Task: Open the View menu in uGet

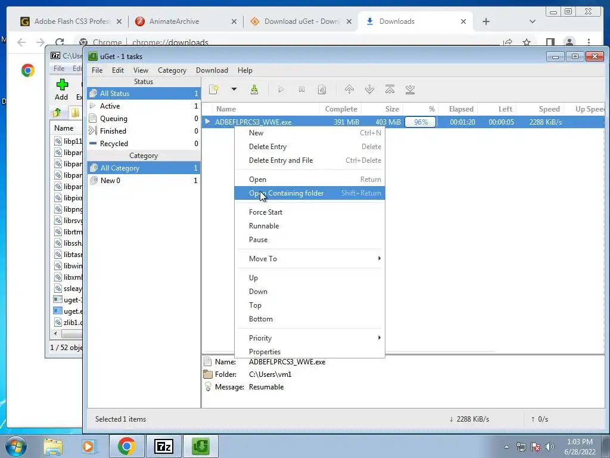Action: coord(141,70)
